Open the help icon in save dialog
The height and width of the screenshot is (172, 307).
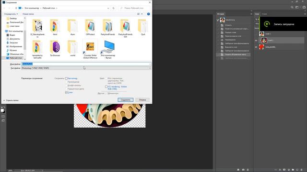point(148,14)
